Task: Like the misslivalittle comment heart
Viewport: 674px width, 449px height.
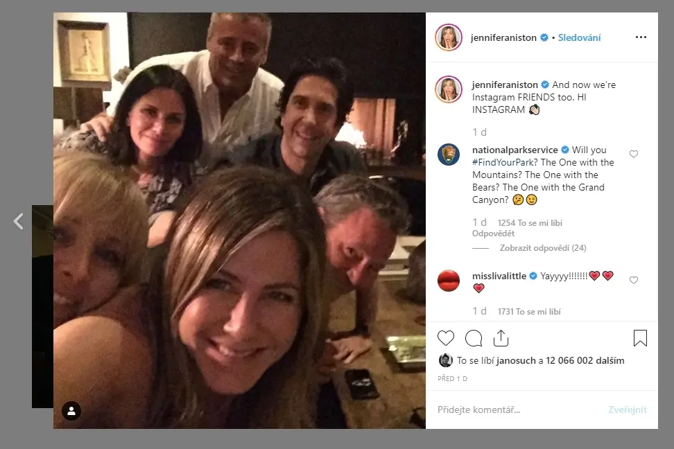Action: tap(634, 280)
